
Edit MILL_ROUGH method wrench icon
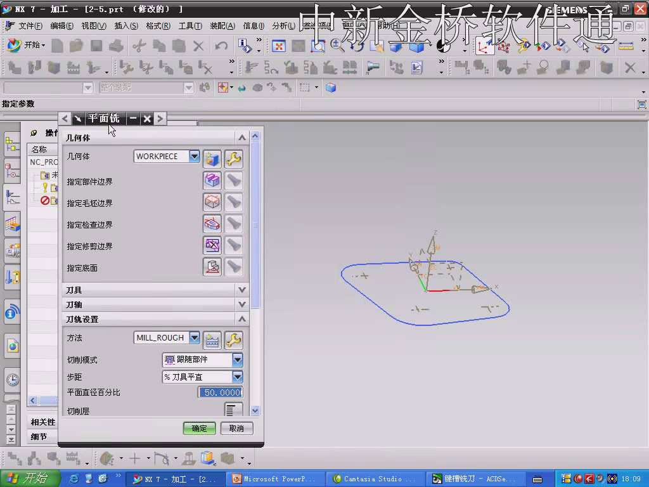[234, 340]
